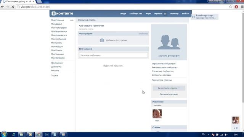Screen dimensions: 244x137
Task: Click 'альбомы' in the Фотографии header
Action: tap(143, 34)
